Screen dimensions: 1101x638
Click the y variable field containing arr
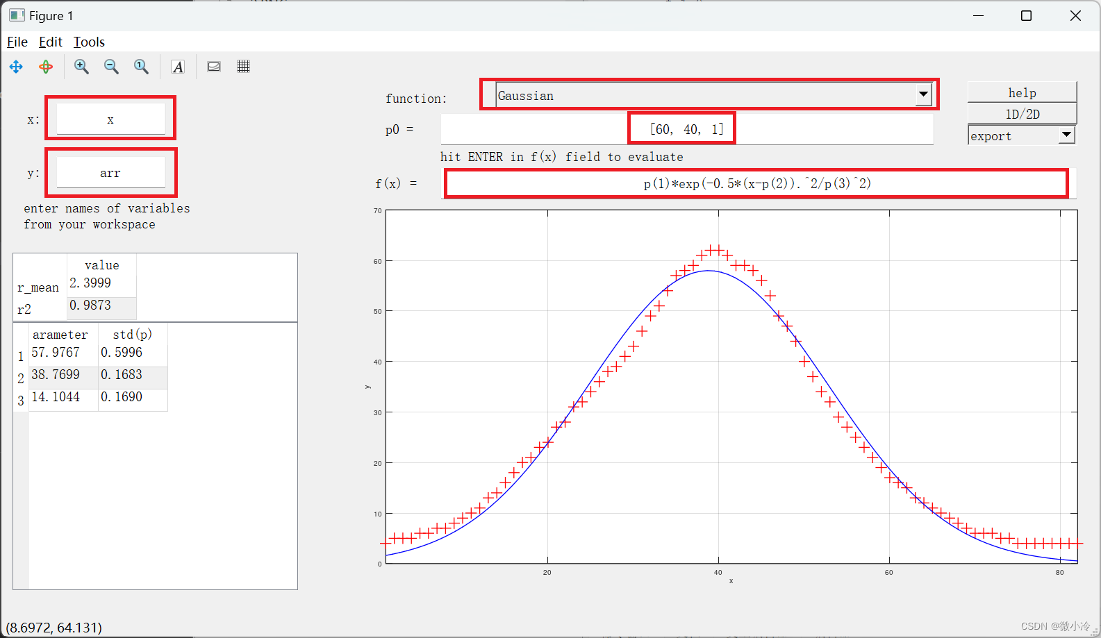[x=110, y=172]
